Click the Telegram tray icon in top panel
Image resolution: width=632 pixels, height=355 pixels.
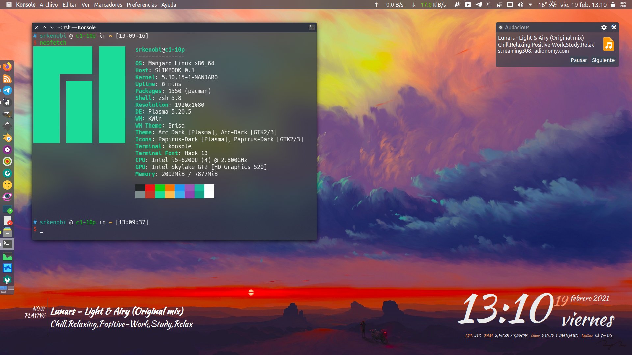click(479, 5)
